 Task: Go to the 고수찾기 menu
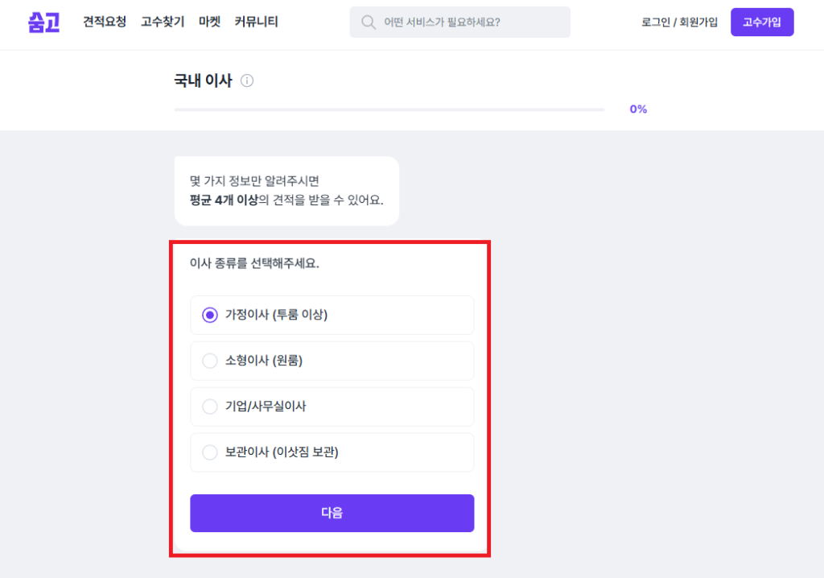tap(163, 22)
